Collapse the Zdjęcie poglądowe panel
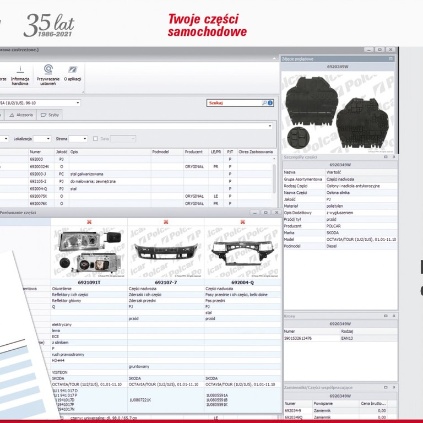This screenshot has width=423, height=423. pos(391,59)
